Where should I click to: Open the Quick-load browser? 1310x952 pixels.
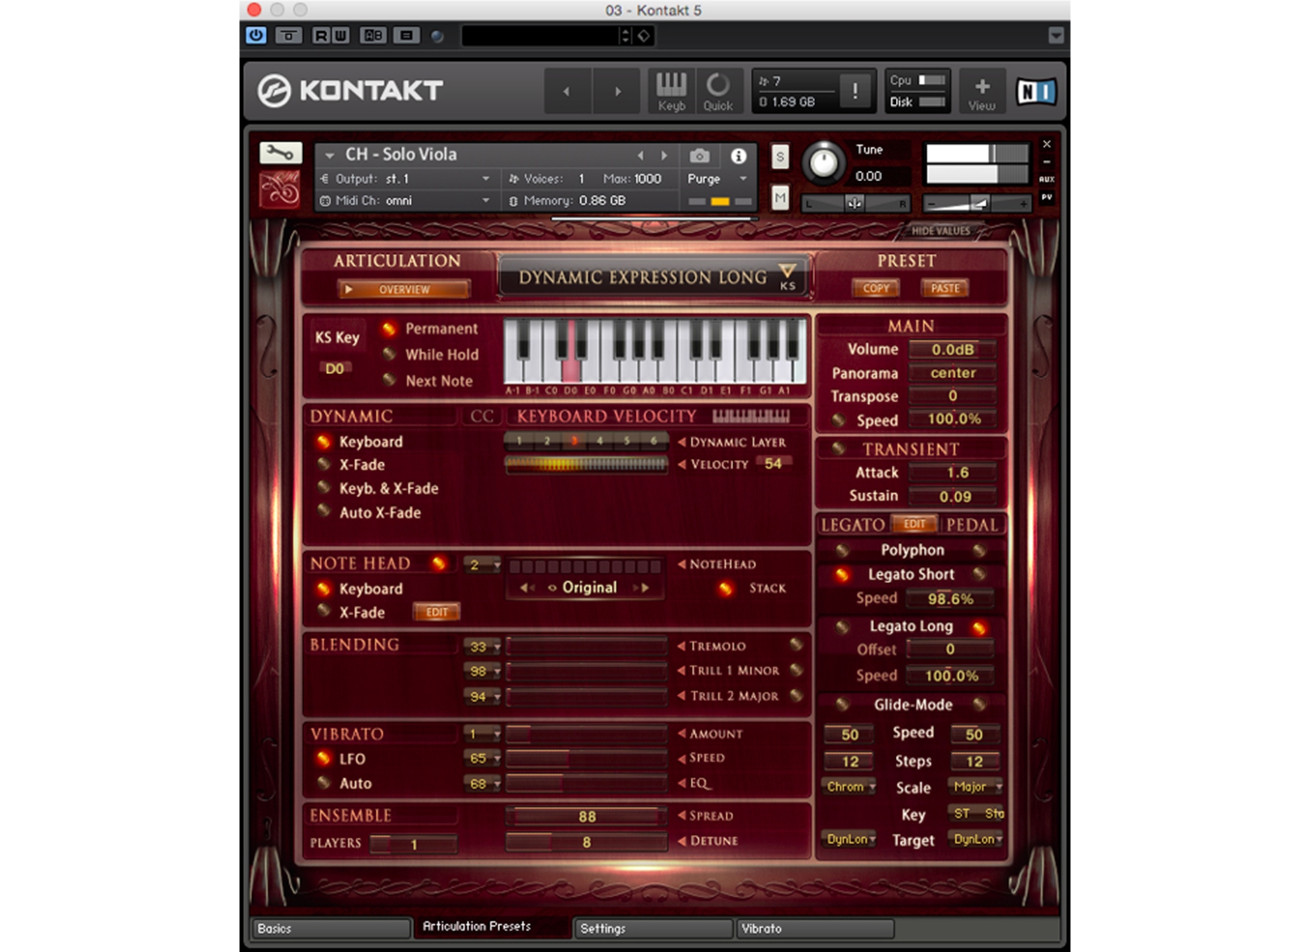pos(718,91)
